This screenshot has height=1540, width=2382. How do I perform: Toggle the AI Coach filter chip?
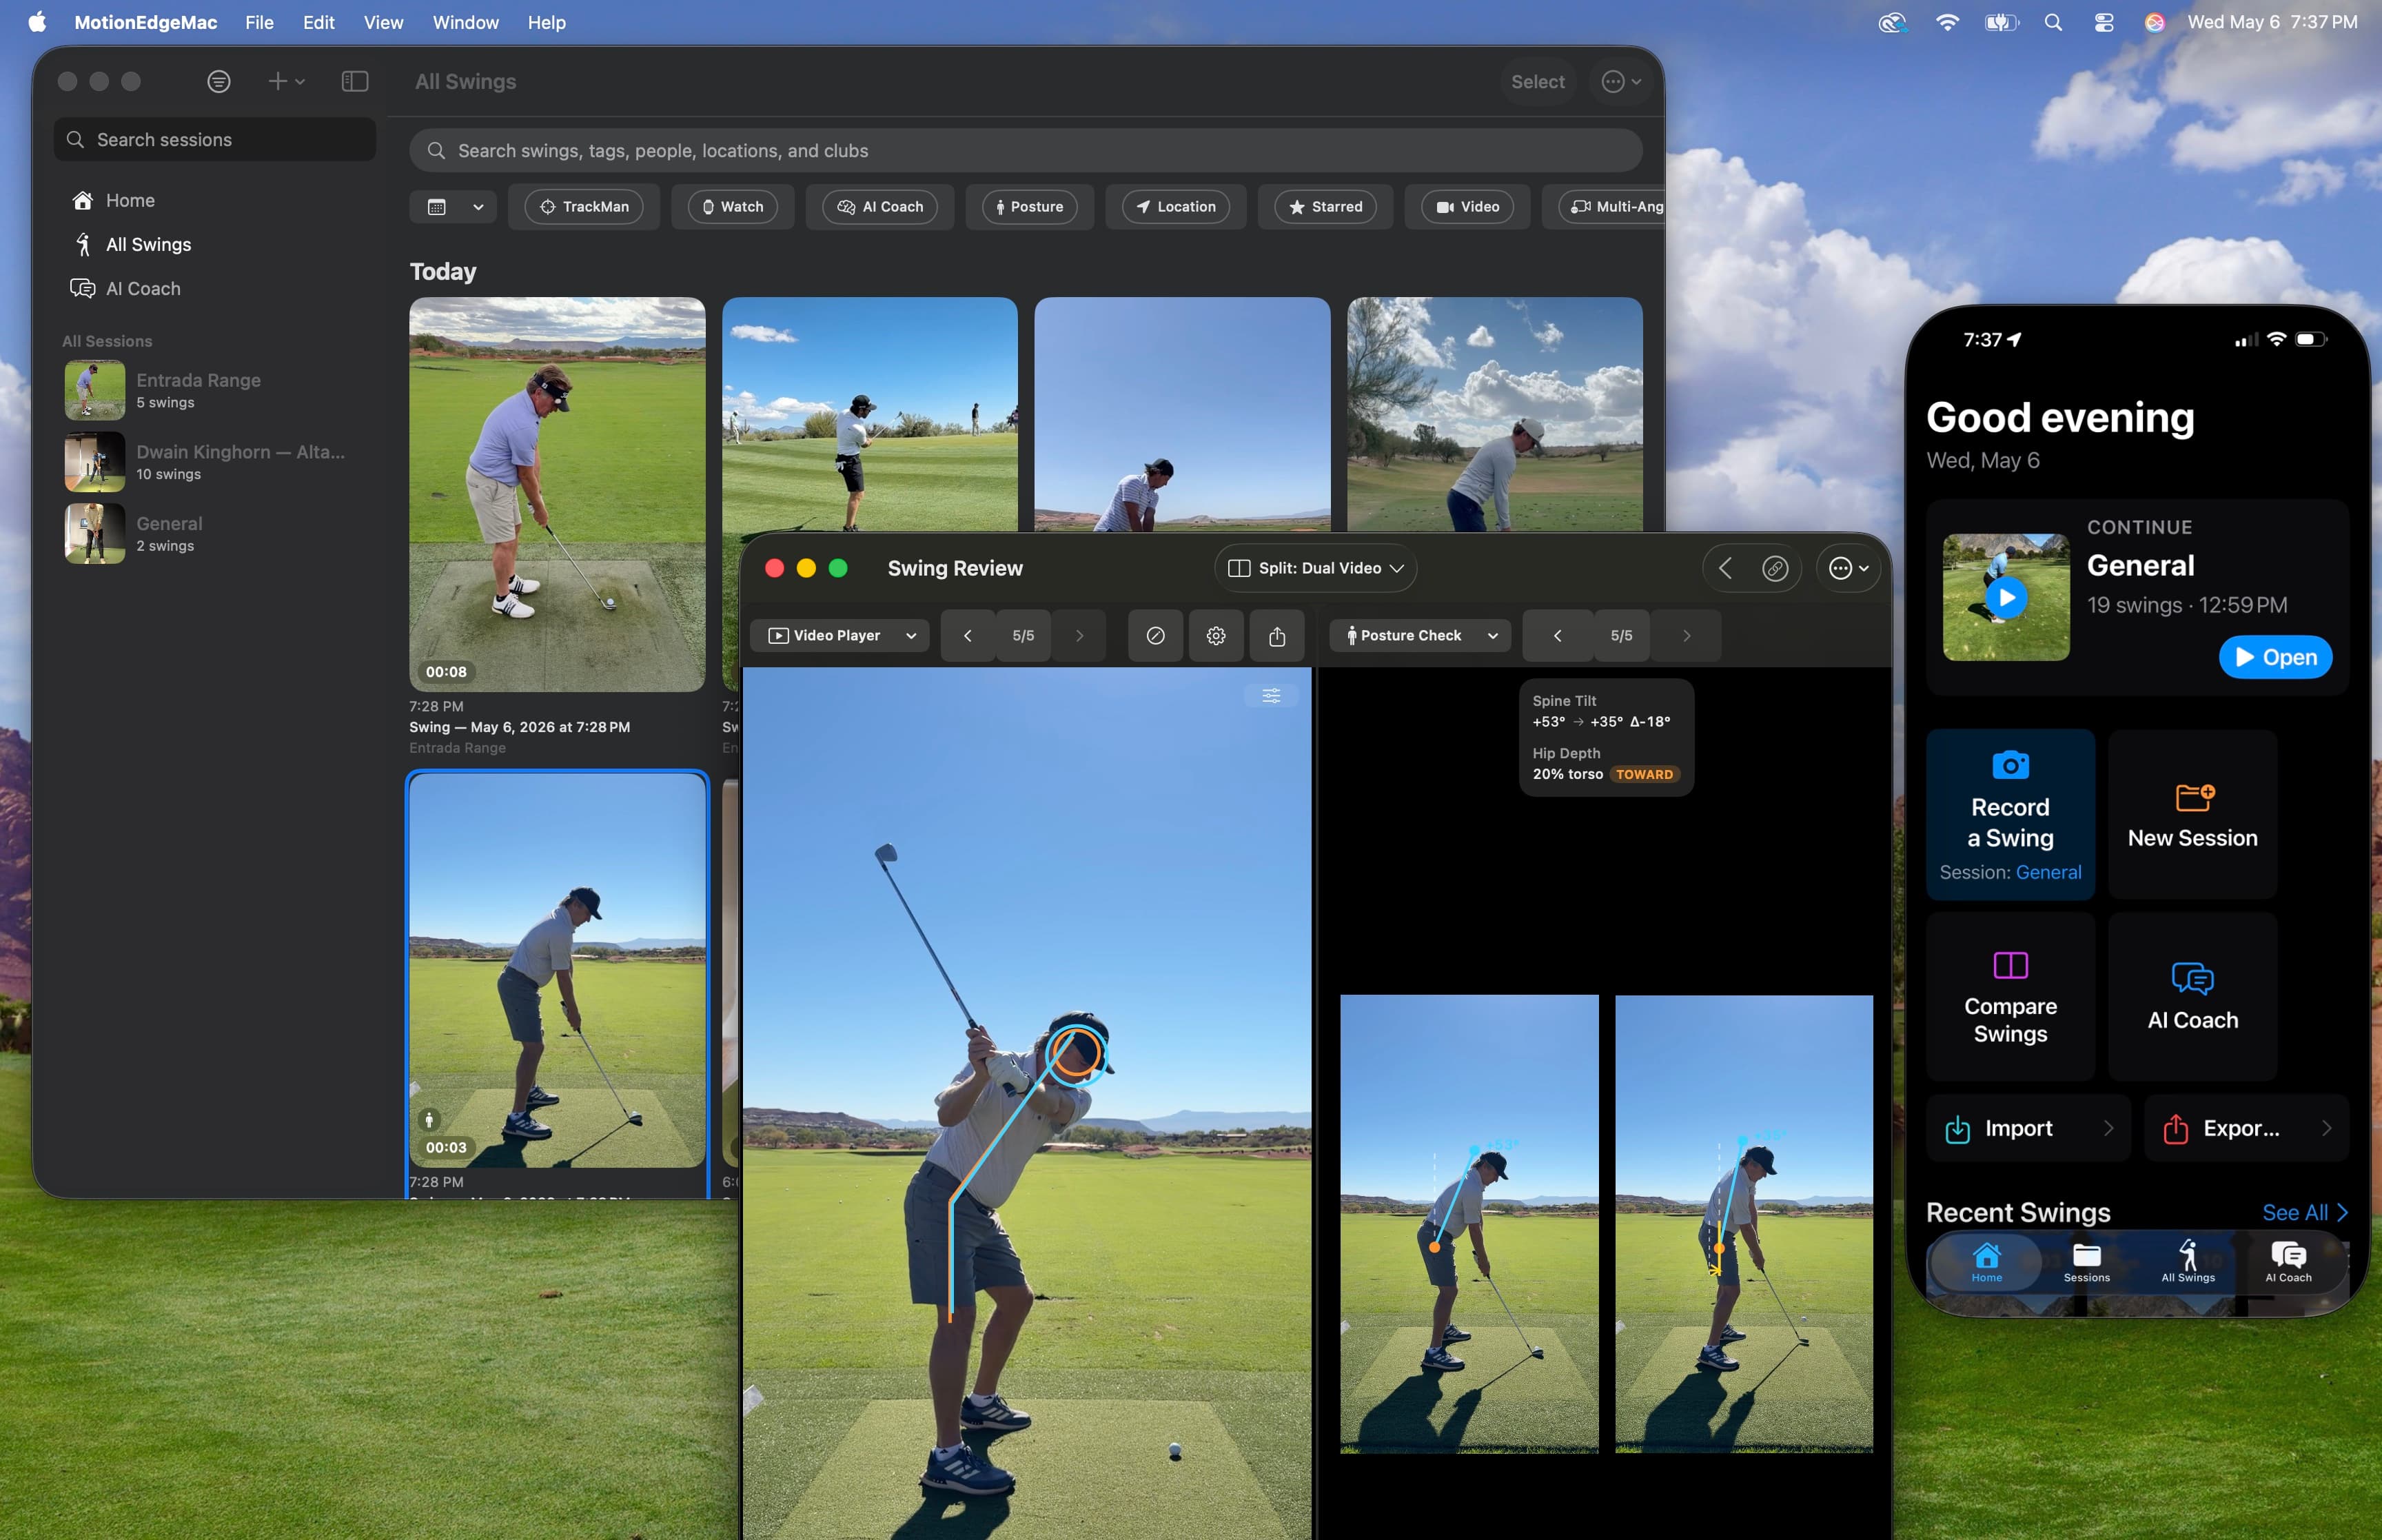pyautogui.click(x=879, y=207)
